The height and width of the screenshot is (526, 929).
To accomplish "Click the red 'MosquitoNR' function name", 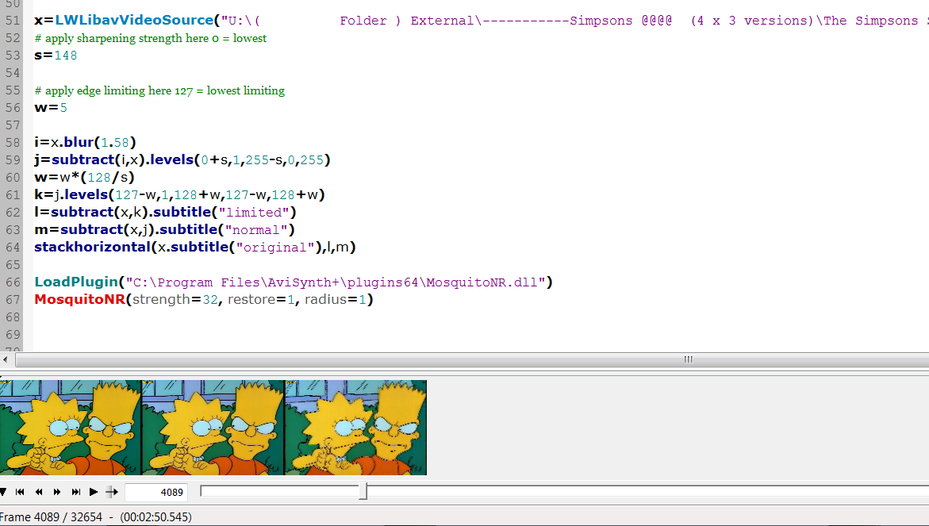I will tap(79, 300).
